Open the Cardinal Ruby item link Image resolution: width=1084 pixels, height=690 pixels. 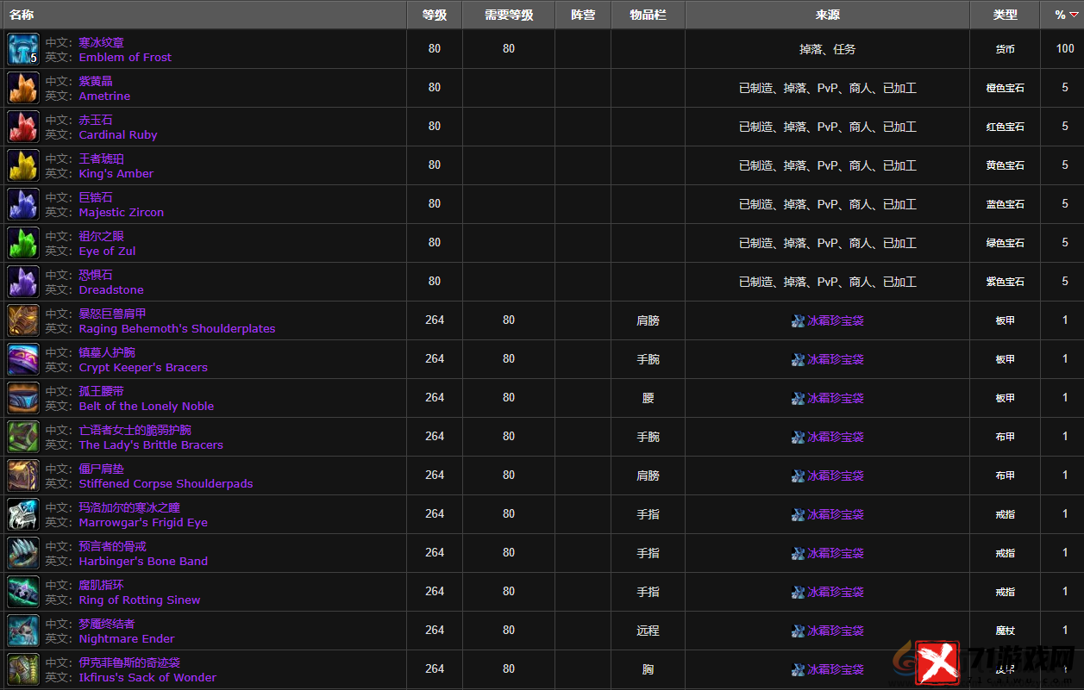tap(118, 134)
